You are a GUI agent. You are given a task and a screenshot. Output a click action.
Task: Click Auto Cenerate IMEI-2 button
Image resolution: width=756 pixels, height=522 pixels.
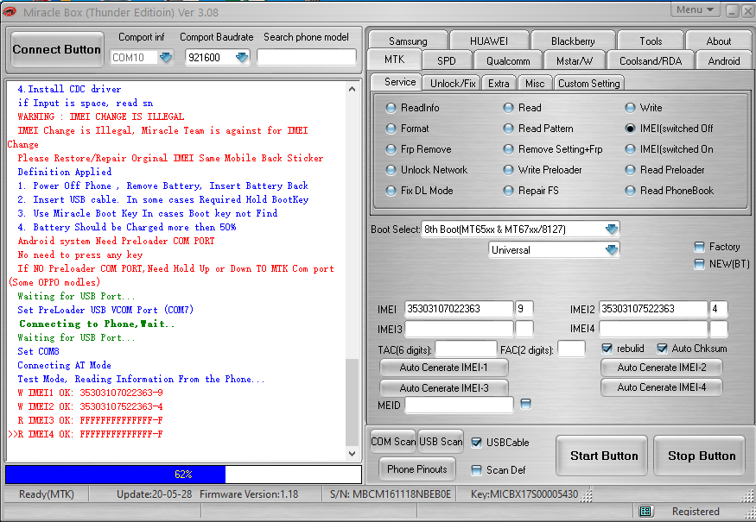click(662, 368)
